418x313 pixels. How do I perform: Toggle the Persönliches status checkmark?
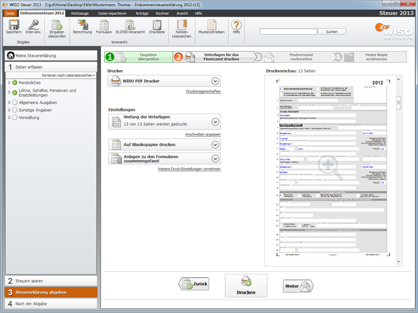click(15, 82)
